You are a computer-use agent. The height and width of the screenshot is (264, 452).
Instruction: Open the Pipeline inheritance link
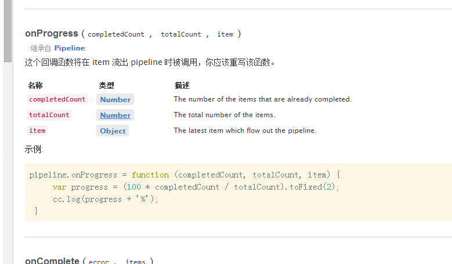click(70, 48)
